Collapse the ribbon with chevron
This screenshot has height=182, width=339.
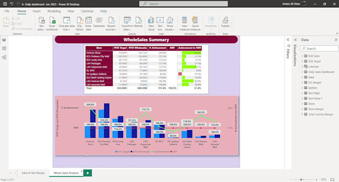coord(337,34)
